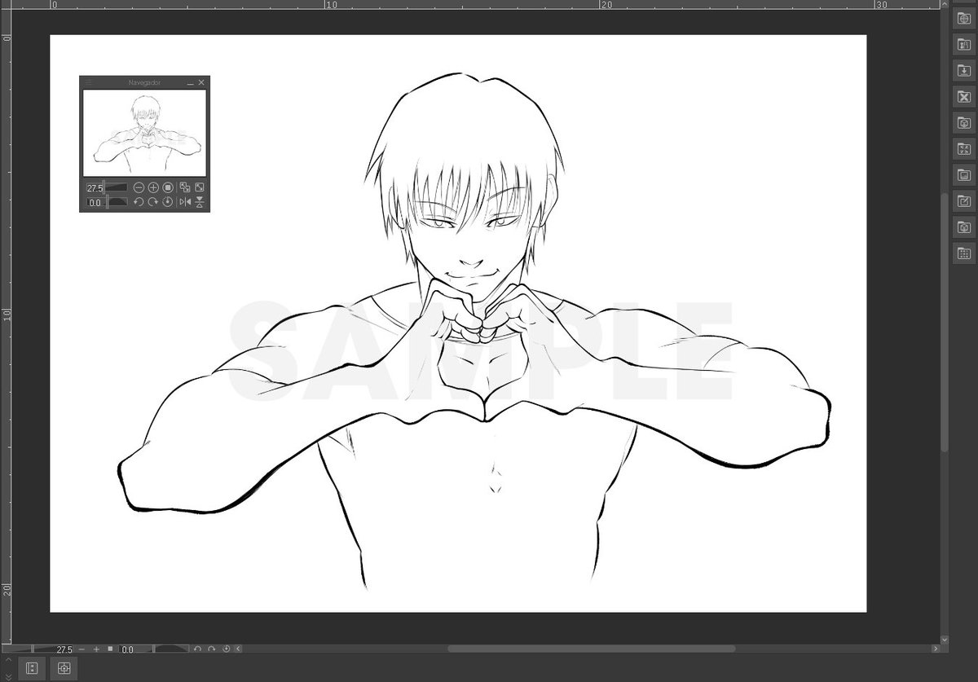Image resolution: width=978 pixels, height=682 pixels.
Task: Rotate left using bottom bar icon
Action: (x=197, y=649)
